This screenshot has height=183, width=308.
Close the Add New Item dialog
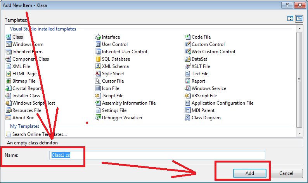tap(298, 5)
